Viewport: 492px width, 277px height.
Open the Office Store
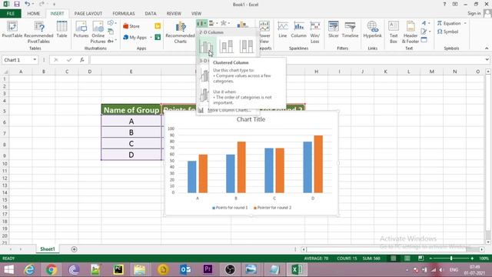(131, 26)
